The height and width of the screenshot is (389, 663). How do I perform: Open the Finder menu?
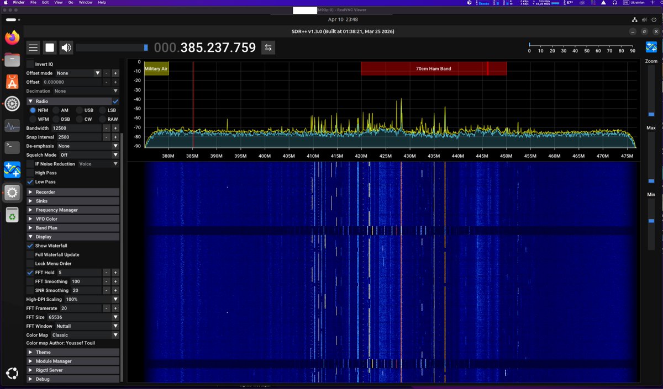click(19, 3)
